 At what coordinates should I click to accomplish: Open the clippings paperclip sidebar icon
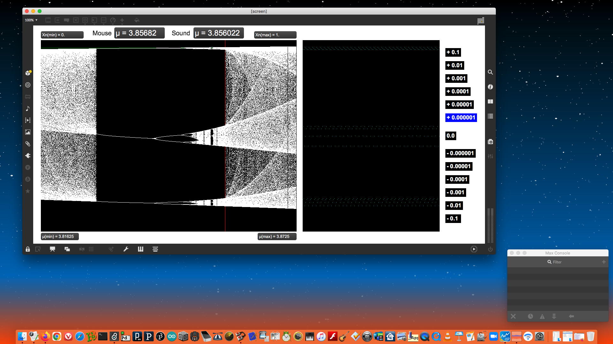pyautogui.click(x=28, y=144)
